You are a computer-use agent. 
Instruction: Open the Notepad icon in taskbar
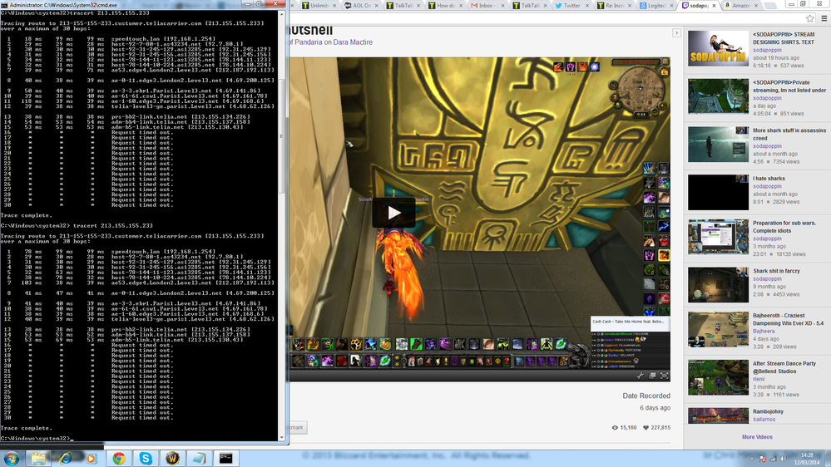pyautogui.click(x=199, y=458)
